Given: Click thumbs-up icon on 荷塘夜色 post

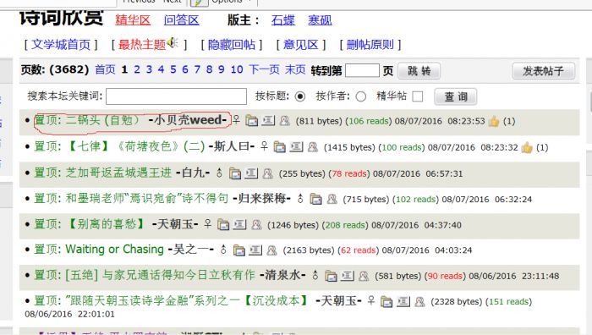Looking at the screenshot, I should pos(527,147).
